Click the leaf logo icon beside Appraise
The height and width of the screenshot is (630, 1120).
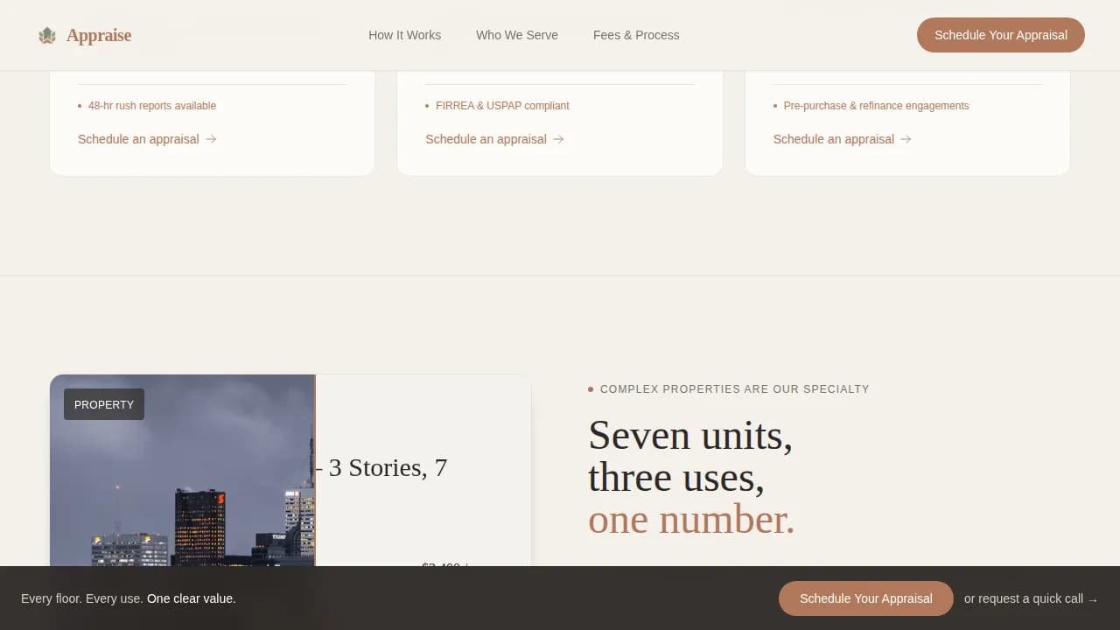tap(46, 35)
